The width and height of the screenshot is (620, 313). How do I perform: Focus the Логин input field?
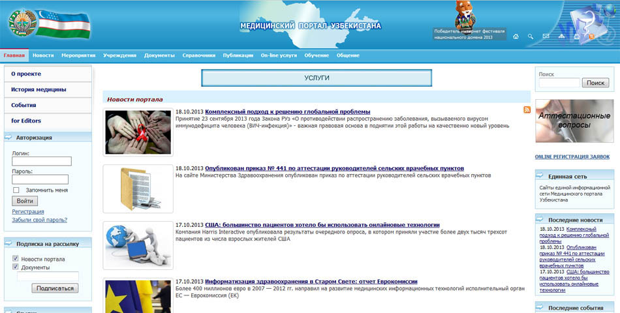pos(42,161)
